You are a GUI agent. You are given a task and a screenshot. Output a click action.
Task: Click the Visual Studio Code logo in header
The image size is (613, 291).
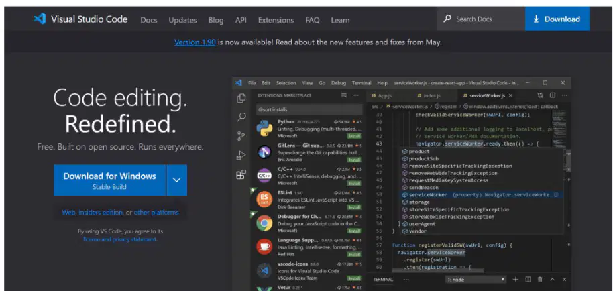[x=40, y=19]
